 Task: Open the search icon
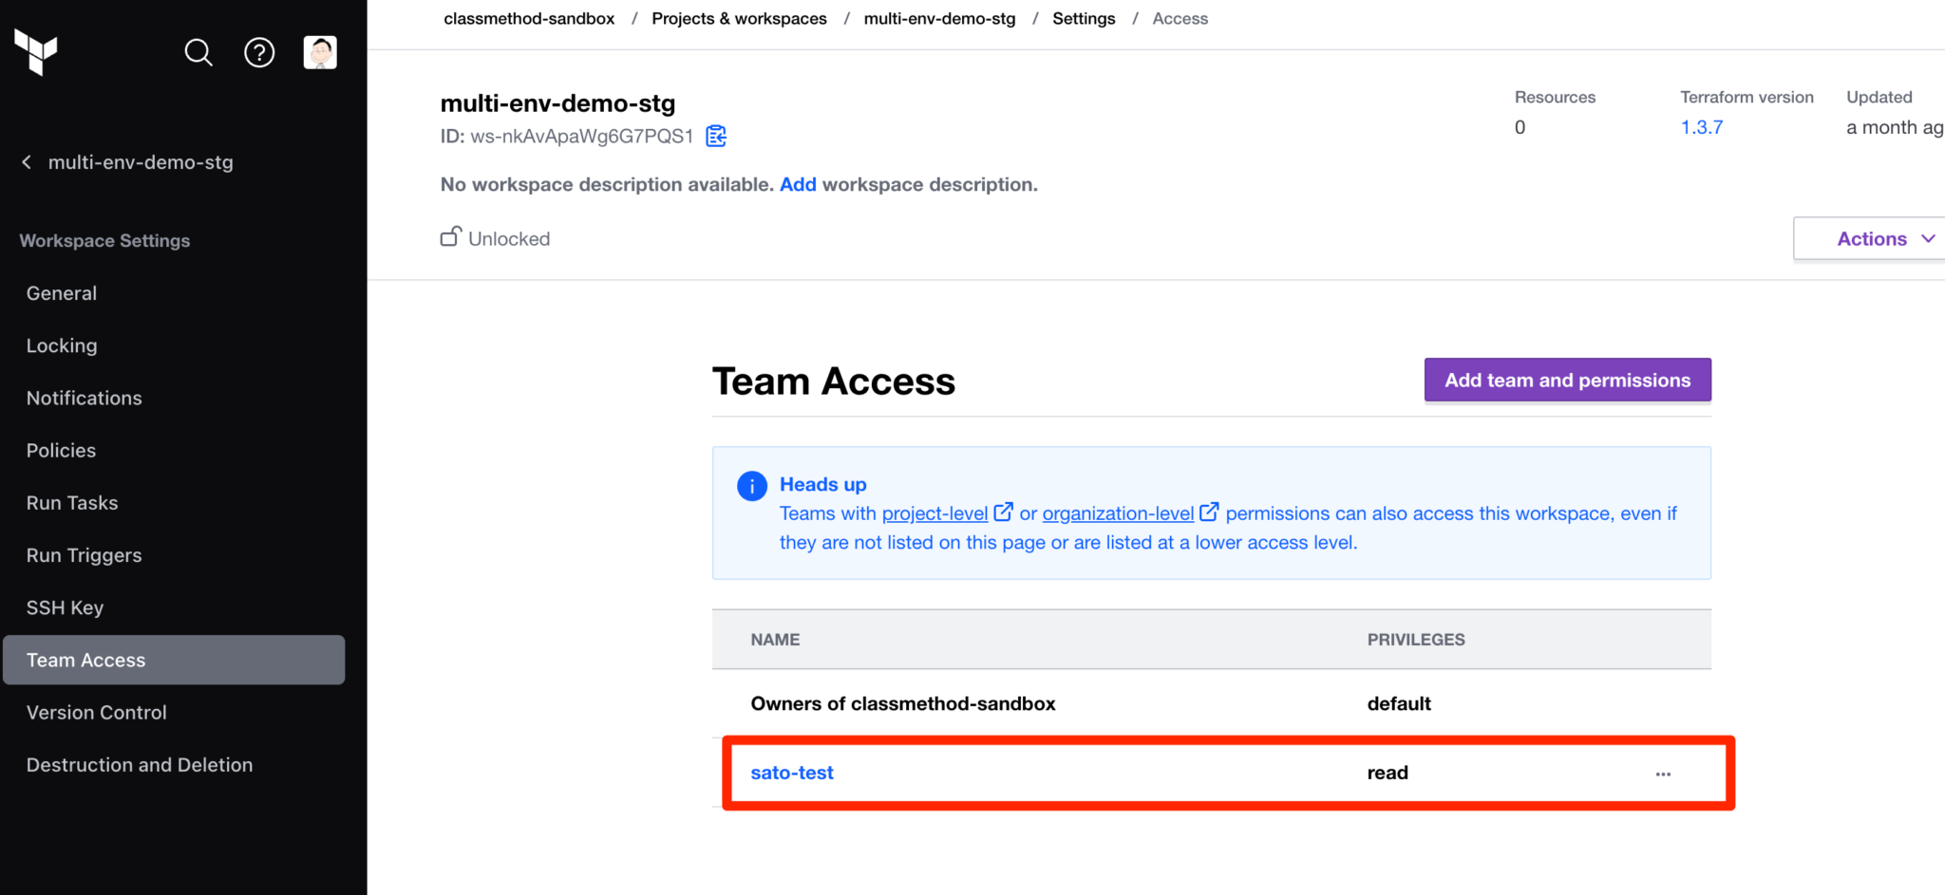pos(198,52)
